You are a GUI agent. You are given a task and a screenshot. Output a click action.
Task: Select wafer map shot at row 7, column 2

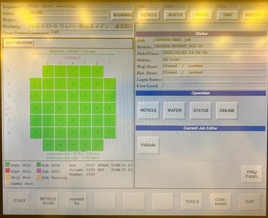pos(48,145)
